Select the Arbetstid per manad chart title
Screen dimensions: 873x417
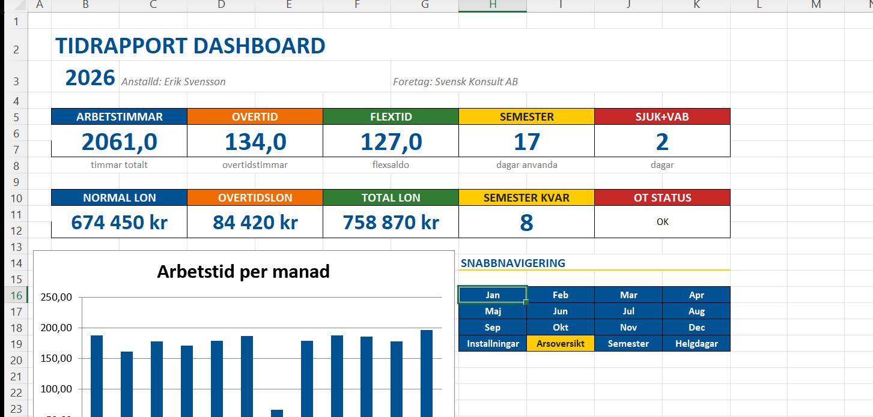click(243, 272)
